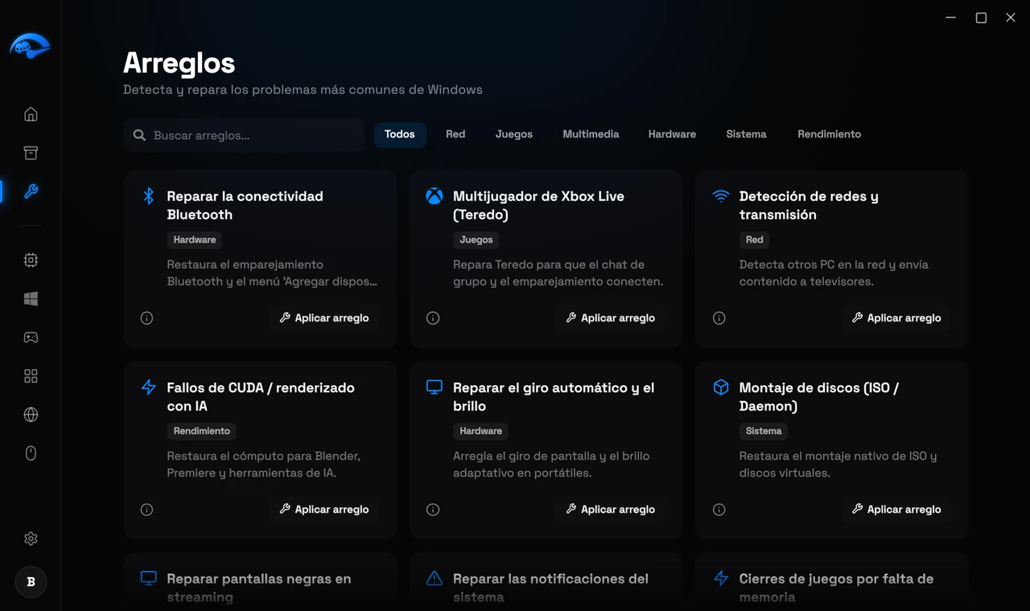Switch to the Rendimiento filter tab
This screenshot has width=1030, height=611.
pyautogui.click(x=830, y=134)
